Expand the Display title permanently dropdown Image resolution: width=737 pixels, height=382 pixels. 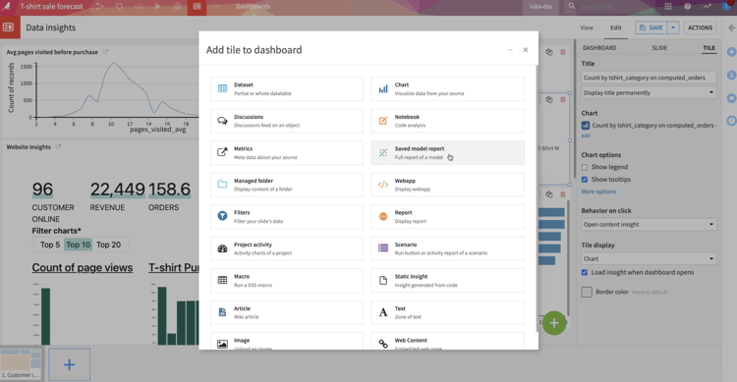[649, 93]
